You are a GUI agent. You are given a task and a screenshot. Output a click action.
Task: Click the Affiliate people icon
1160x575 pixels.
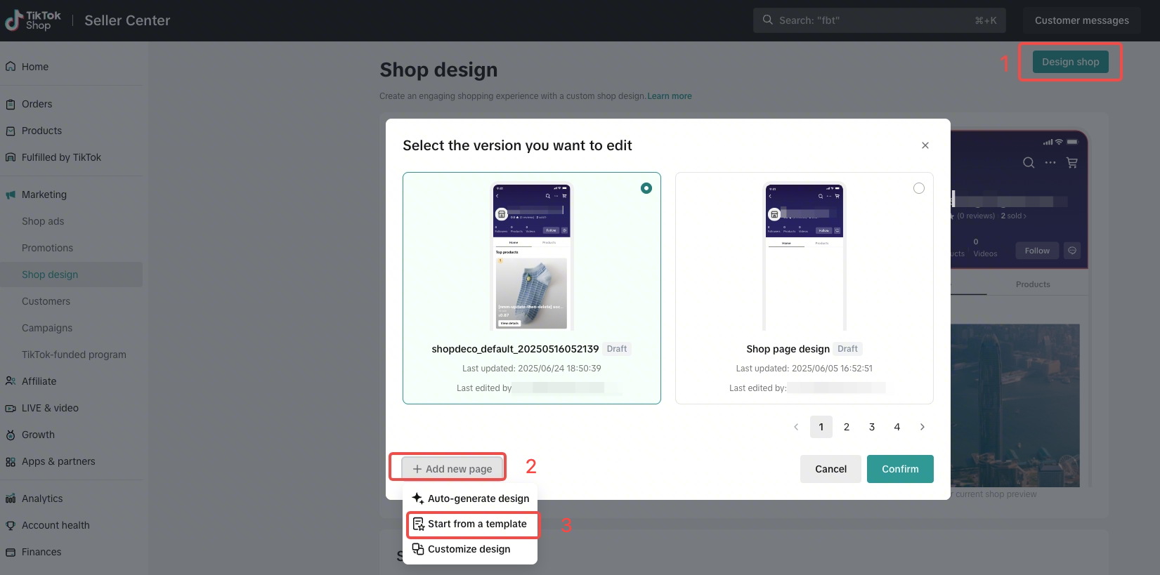coord(11,381)
